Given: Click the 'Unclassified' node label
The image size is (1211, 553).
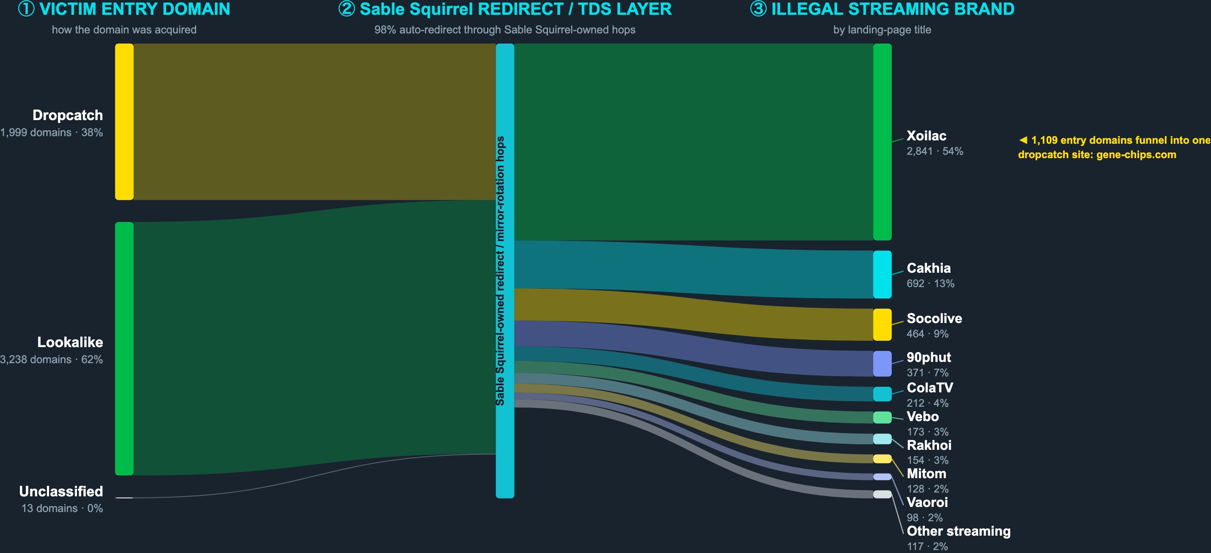Looking at the screenshot, I should pyautogui.click(x=61, y=491).
